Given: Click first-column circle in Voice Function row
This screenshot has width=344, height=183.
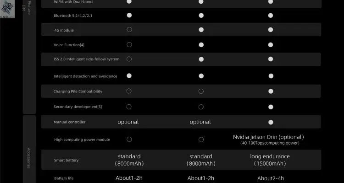Looking at the screenshot, I should [x=129, y=45].
